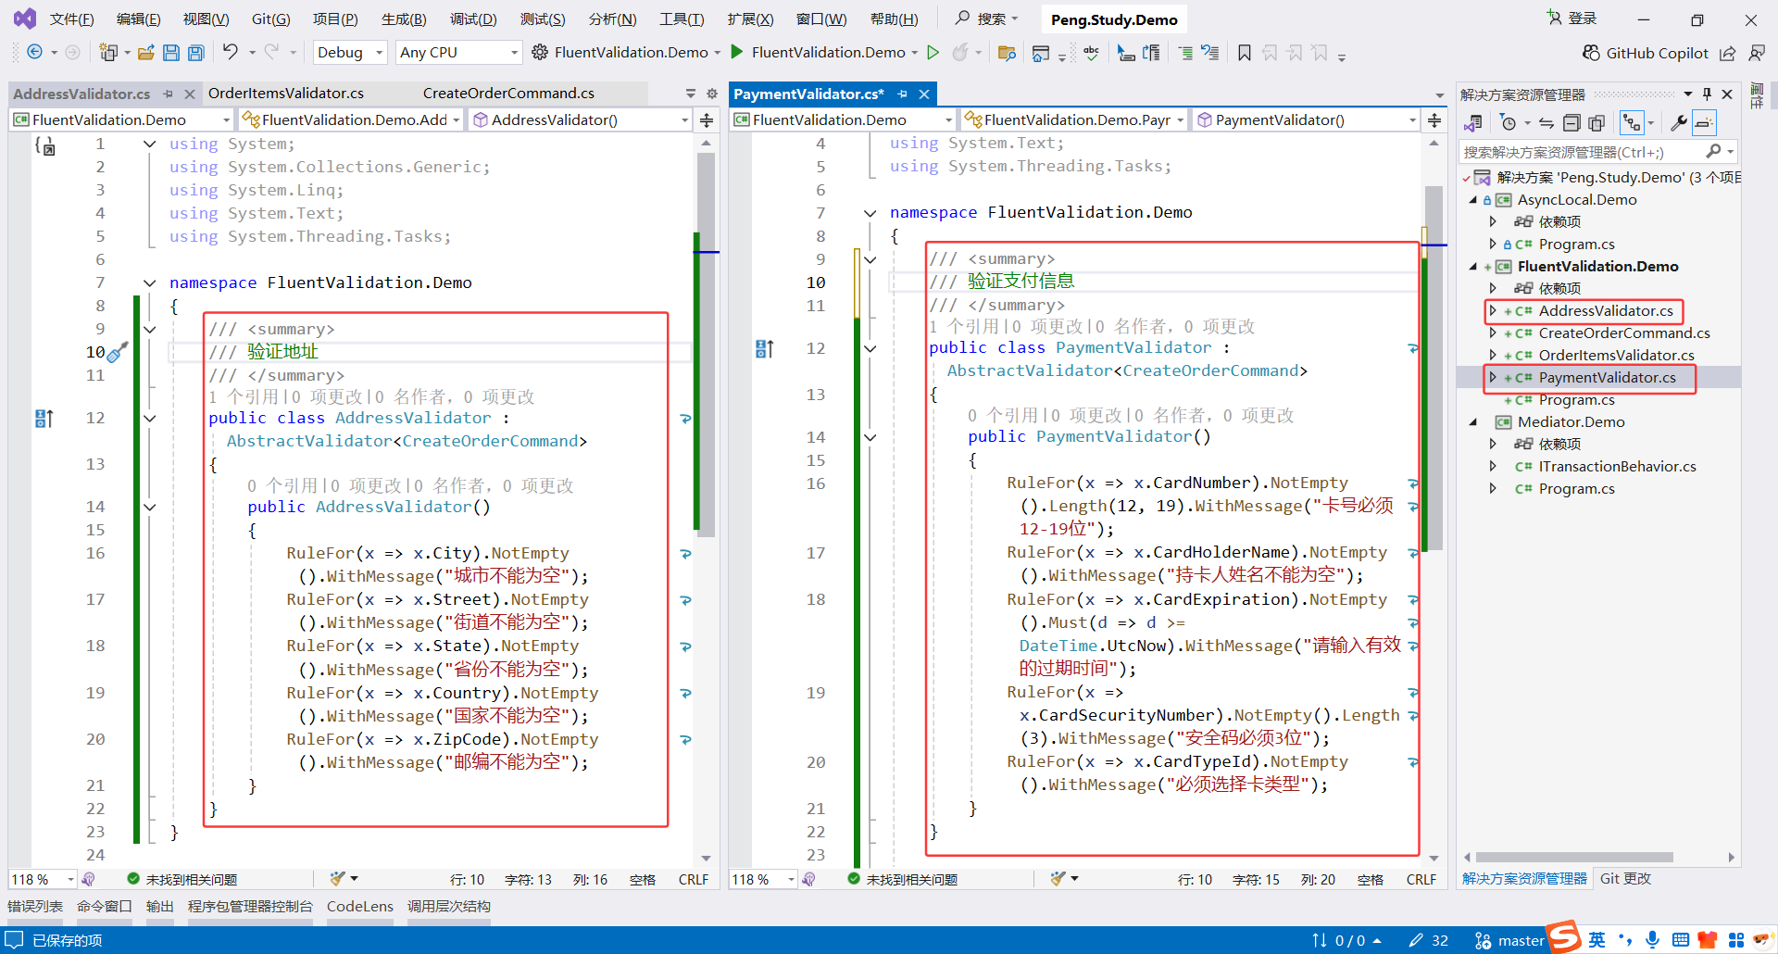Viewport: 1778px width, 954px height.
Task: Open the Git 更改 panel tab
Action: tap(1625, 879)
